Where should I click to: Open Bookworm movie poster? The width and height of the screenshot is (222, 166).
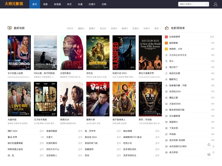98,53
